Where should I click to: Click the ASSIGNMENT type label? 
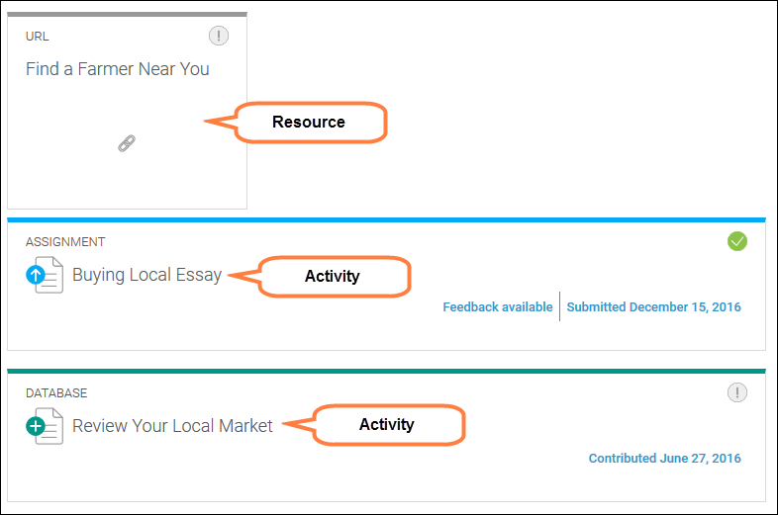65,242
